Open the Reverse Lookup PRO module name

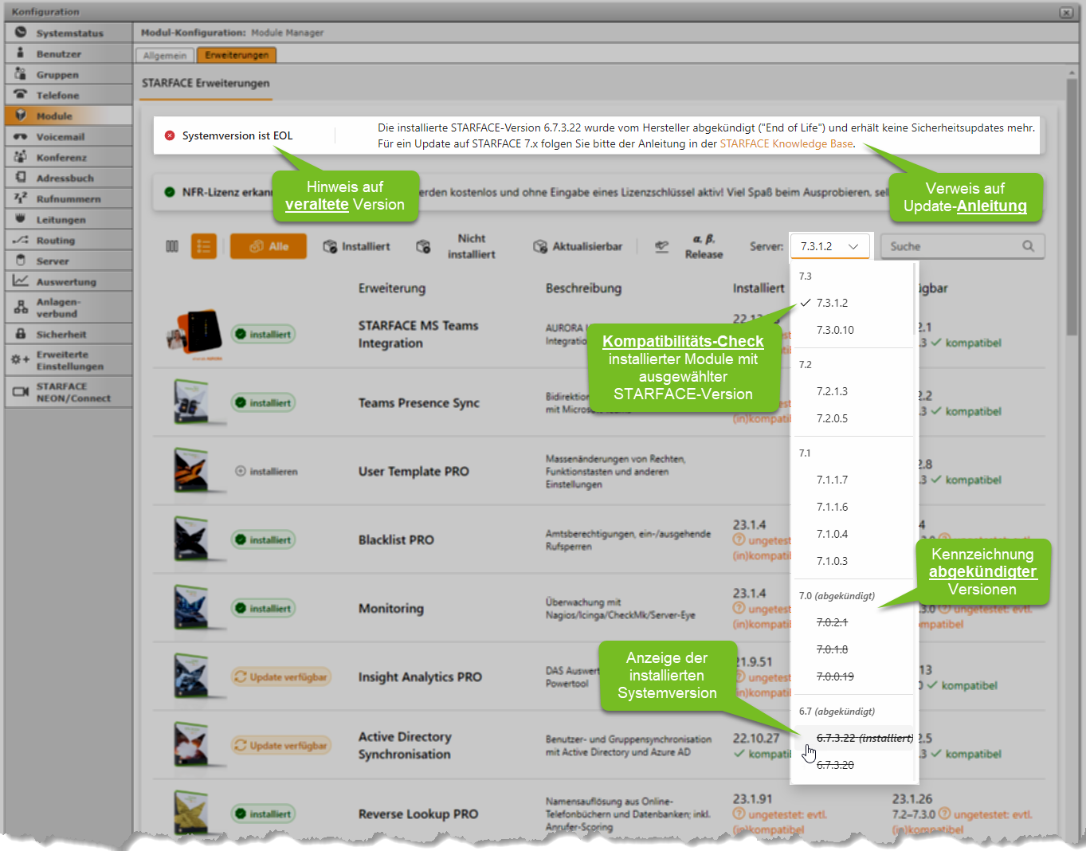[418, 814]
